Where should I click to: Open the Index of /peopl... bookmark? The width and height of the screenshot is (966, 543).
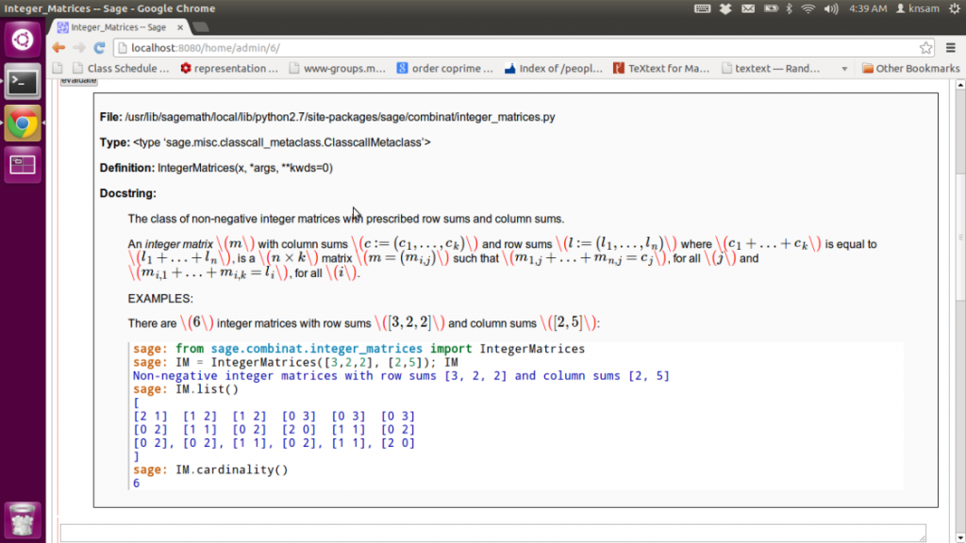click(553, 68)
